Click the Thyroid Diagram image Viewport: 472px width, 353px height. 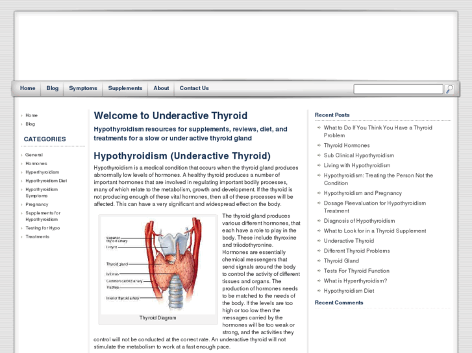[x=158, y=266]
